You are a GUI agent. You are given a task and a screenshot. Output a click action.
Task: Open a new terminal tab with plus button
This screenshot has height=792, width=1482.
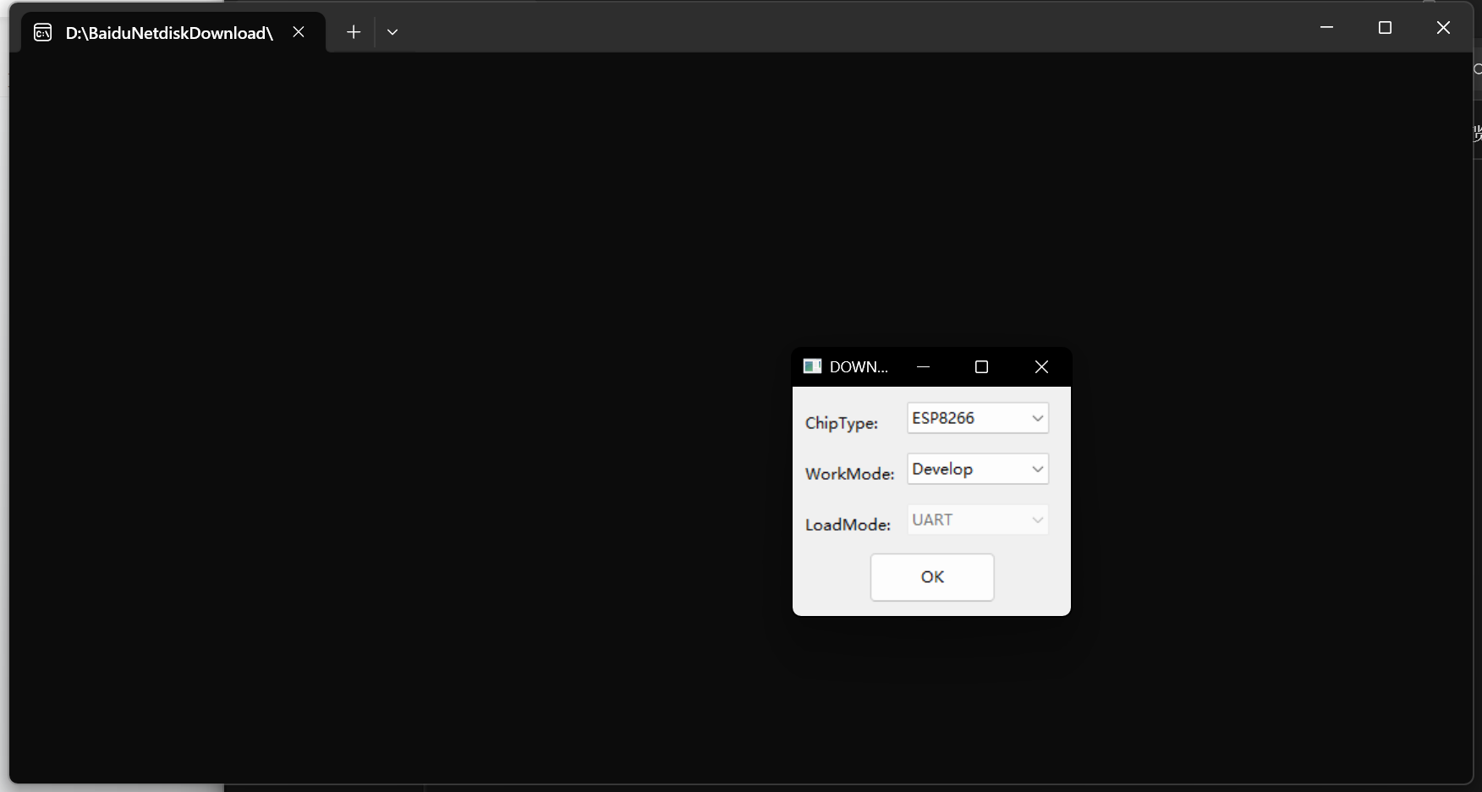pyautogui.click(x=354, y=32)
